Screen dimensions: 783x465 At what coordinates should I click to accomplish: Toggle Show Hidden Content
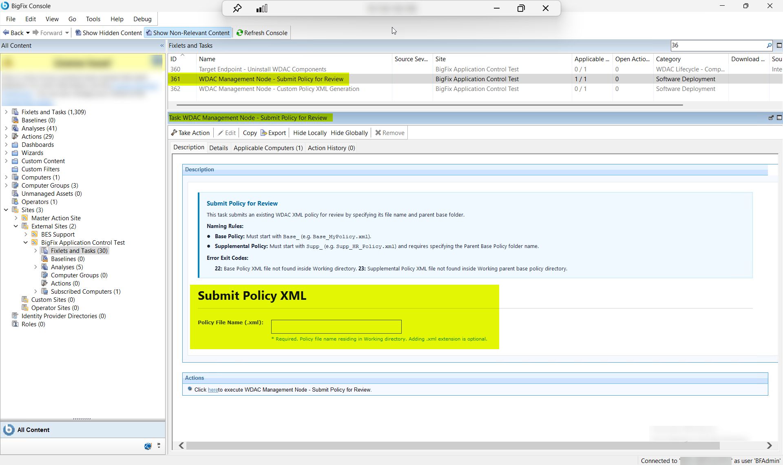pos(108,33)
